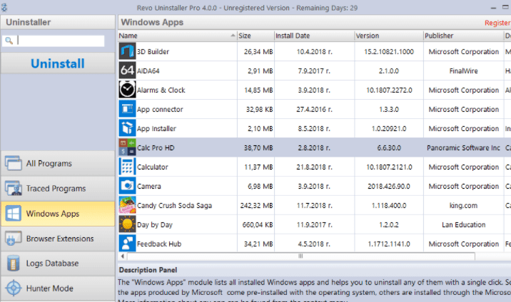511x302 pixels.
Task: Sort list by Size column header
Action: [255, 36]
